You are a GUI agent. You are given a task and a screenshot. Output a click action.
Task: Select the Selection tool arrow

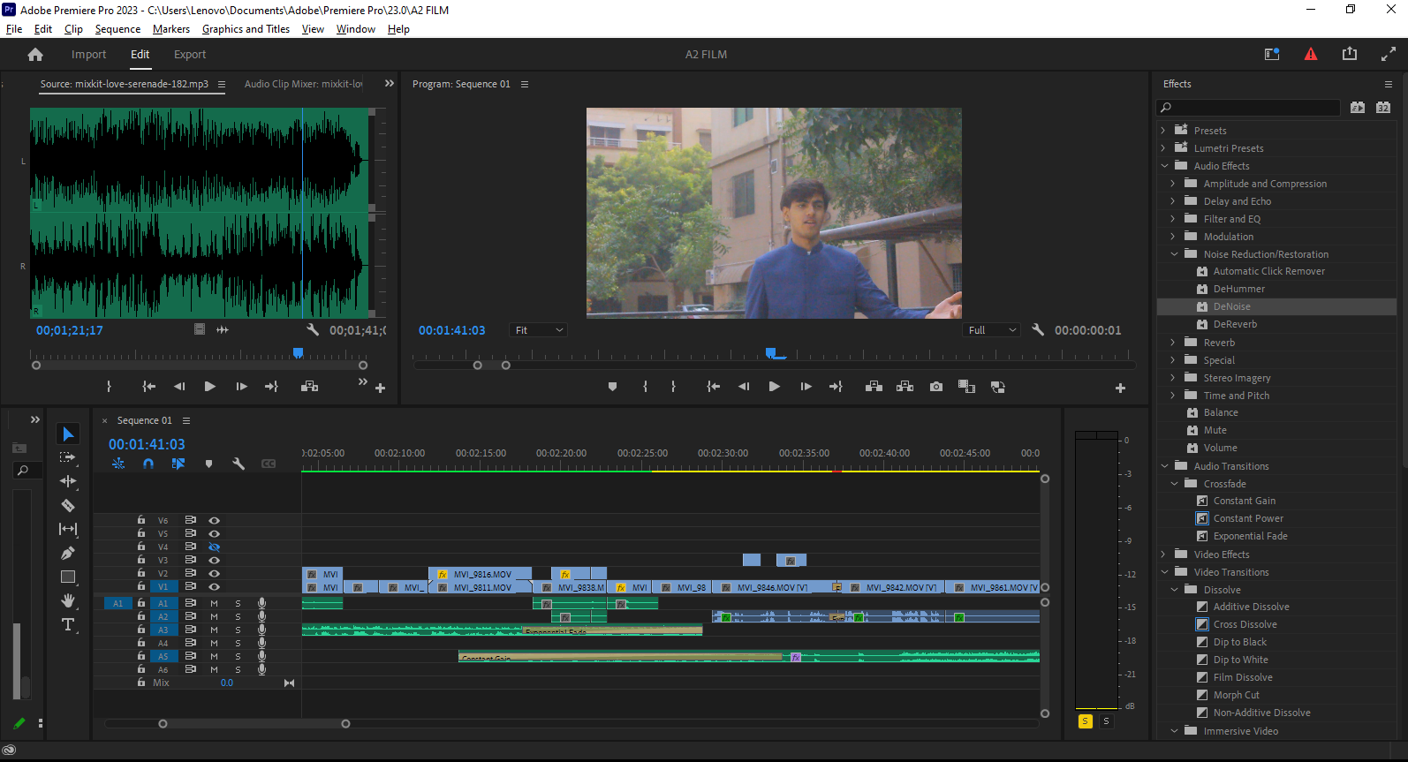[68, 434]
